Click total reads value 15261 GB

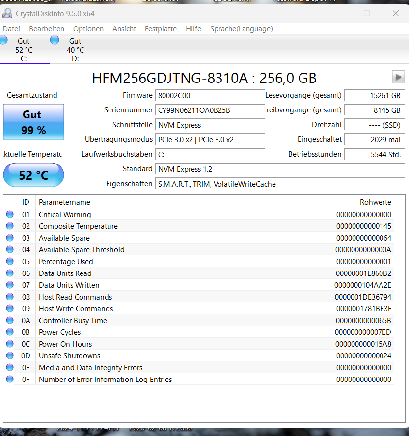[375, 95]
